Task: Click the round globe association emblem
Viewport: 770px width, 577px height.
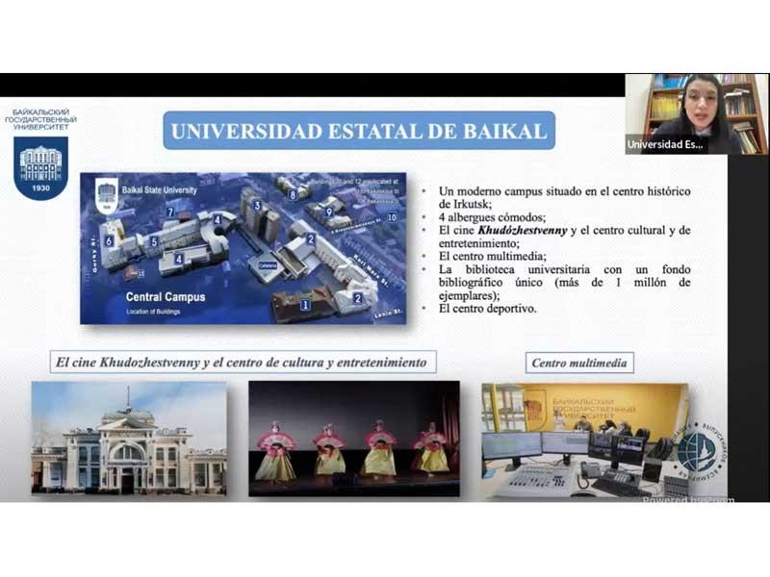Action: point(700,450)
